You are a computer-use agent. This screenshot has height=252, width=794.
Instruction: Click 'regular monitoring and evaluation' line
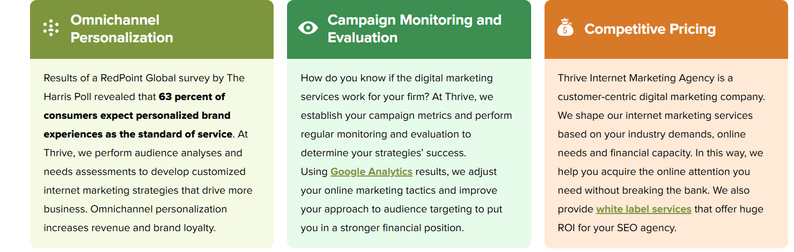386,134
